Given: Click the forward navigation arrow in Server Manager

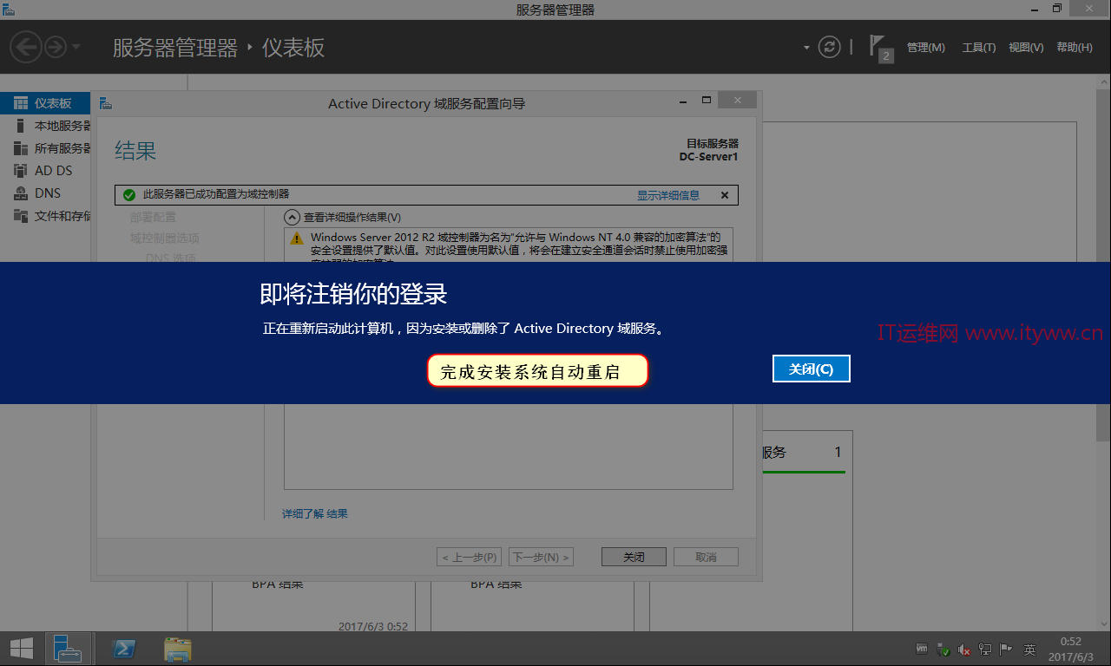Looking at the screenshot, I should point(56,47).
